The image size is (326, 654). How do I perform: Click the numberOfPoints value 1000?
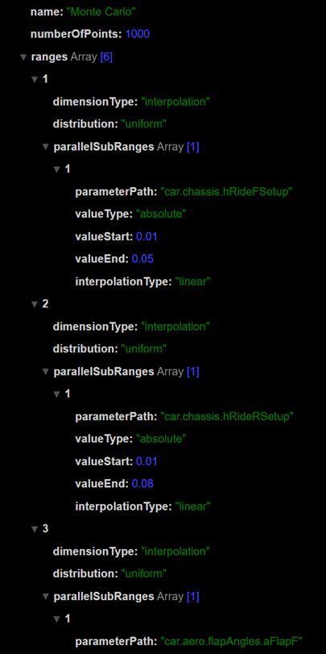(x=138, y=35)
